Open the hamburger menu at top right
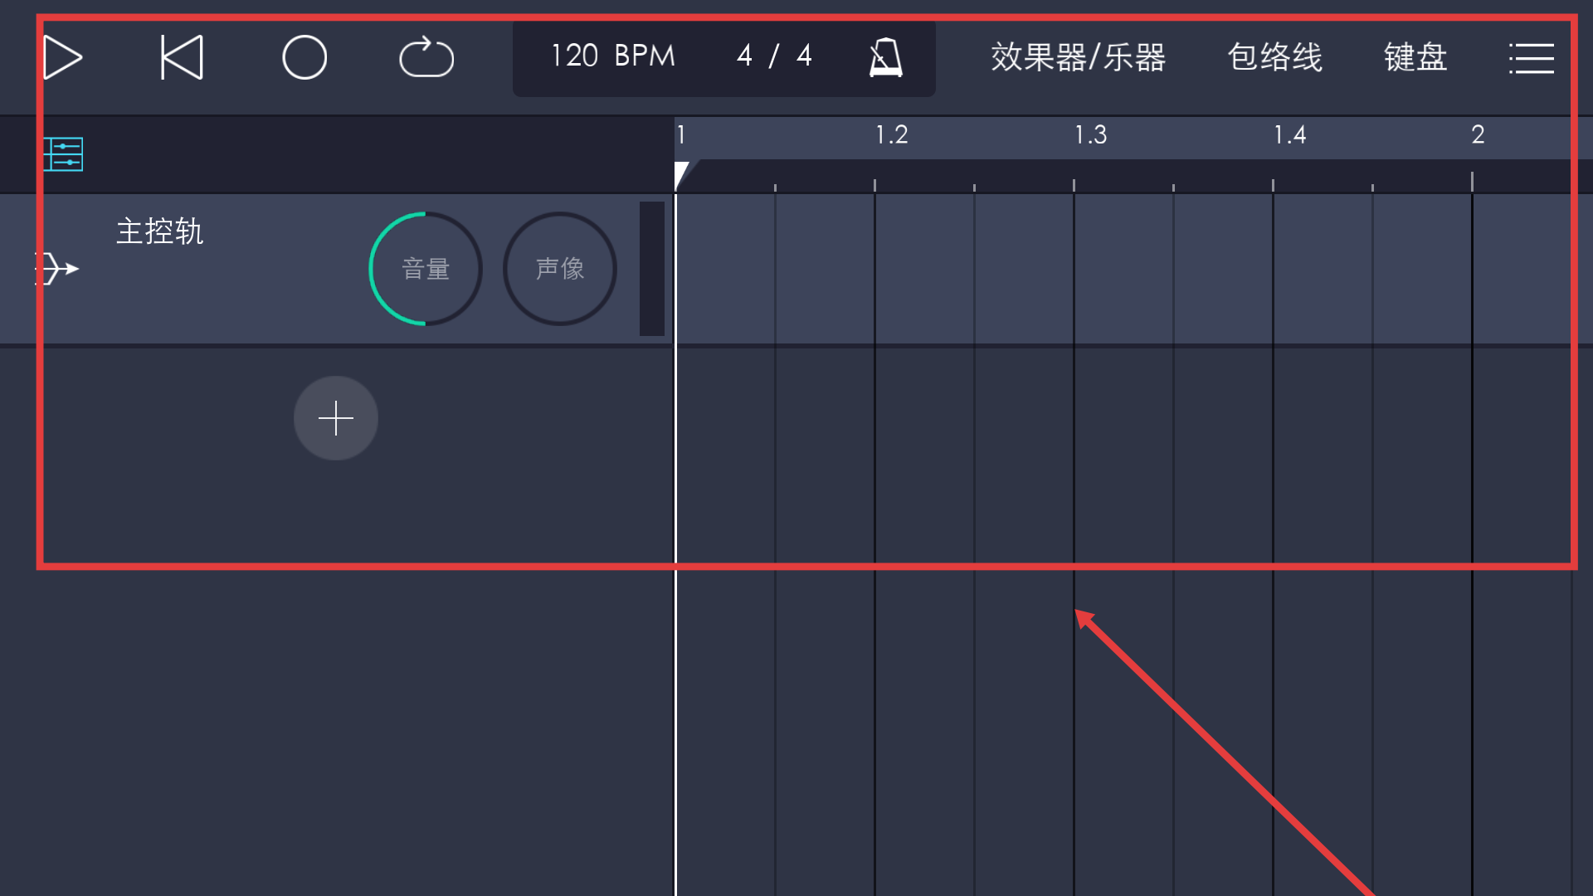The width and height of the screenshot is (1593, 896). 1532,57
